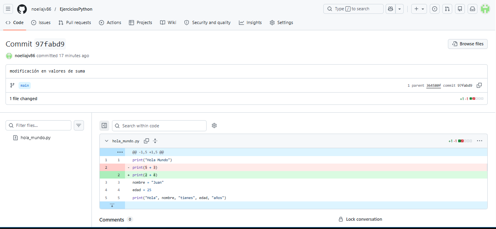Viewport: 496px width, 229px height.
Task: Open the Create new plus dropdown
Action: click(419, 9)
